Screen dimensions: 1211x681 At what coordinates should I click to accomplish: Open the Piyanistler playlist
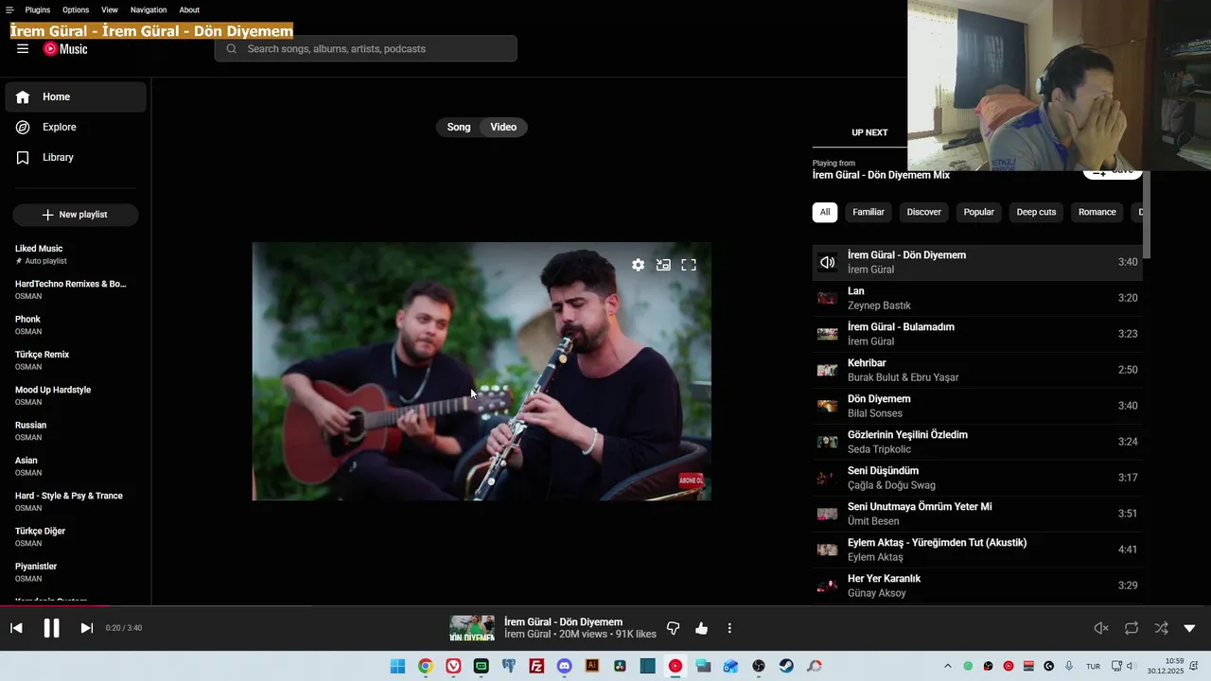76,572
